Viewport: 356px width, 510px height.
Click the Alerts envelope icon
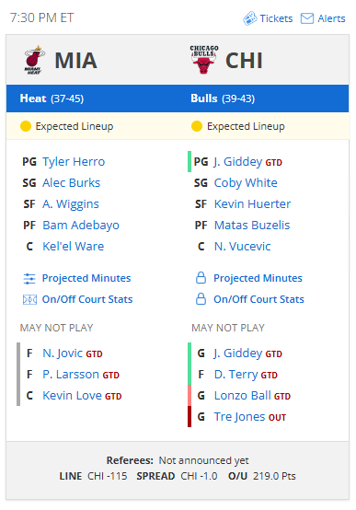307,18
